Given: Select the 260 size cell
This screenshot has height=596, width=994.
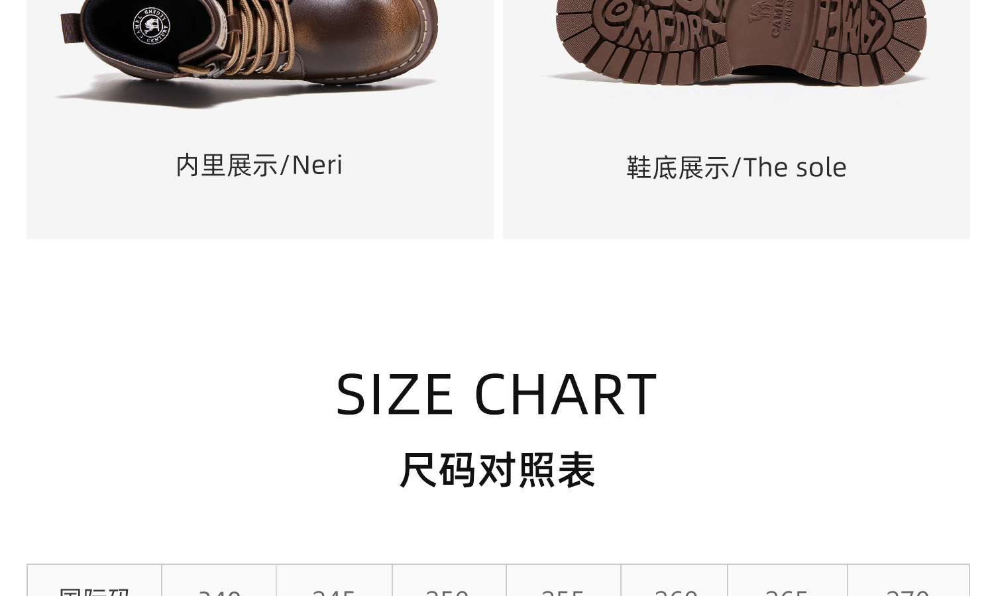Looking at the screenshot, I should click(675, 581).
